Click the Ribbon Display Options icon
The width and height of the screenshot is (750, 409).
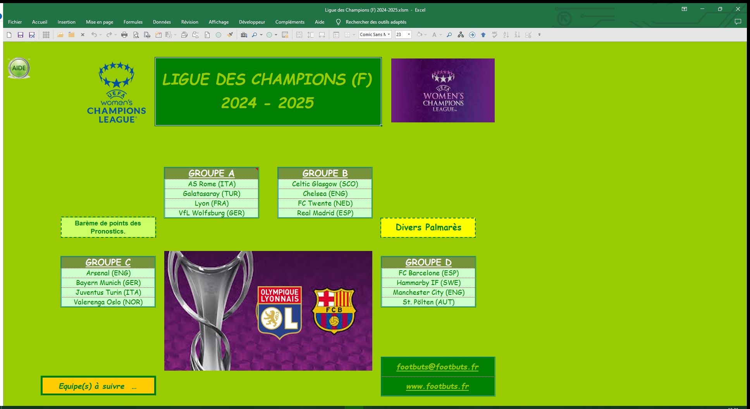click(685, 9)
